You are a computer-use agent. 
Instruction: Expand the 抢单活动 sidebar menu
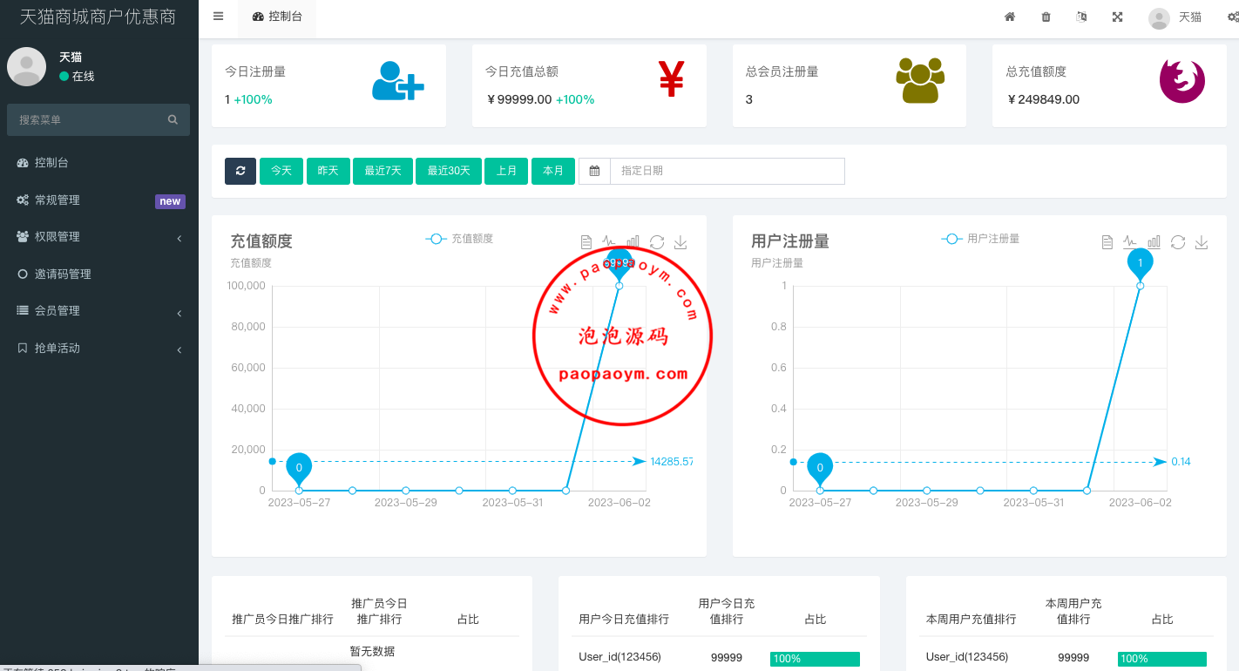(x=98, y=349)
